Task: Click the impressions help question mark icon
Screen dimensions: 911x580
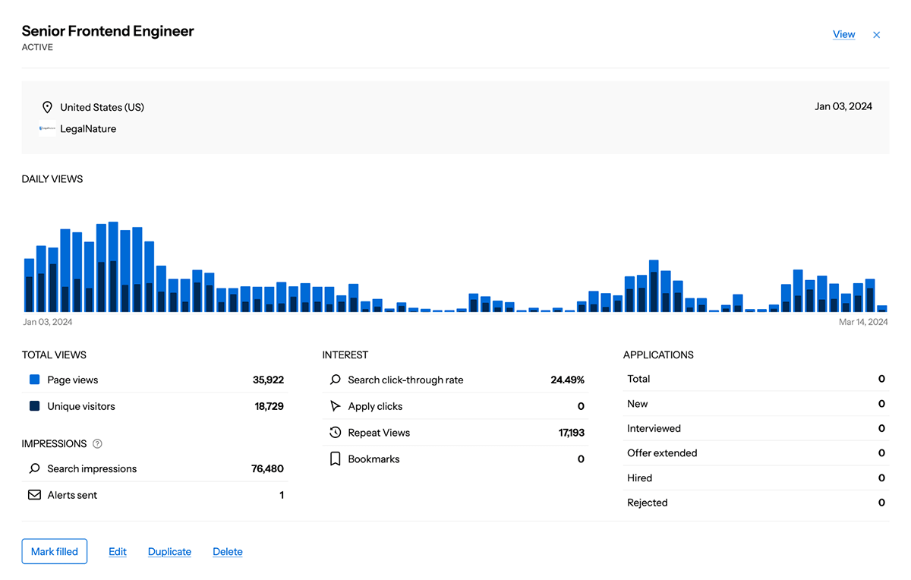Action: coord(97,444)
